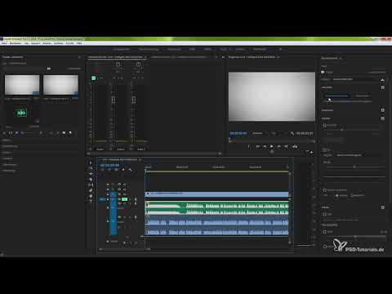Click the Go to Out button
This screenshot has width=392, height=294.
286,146
